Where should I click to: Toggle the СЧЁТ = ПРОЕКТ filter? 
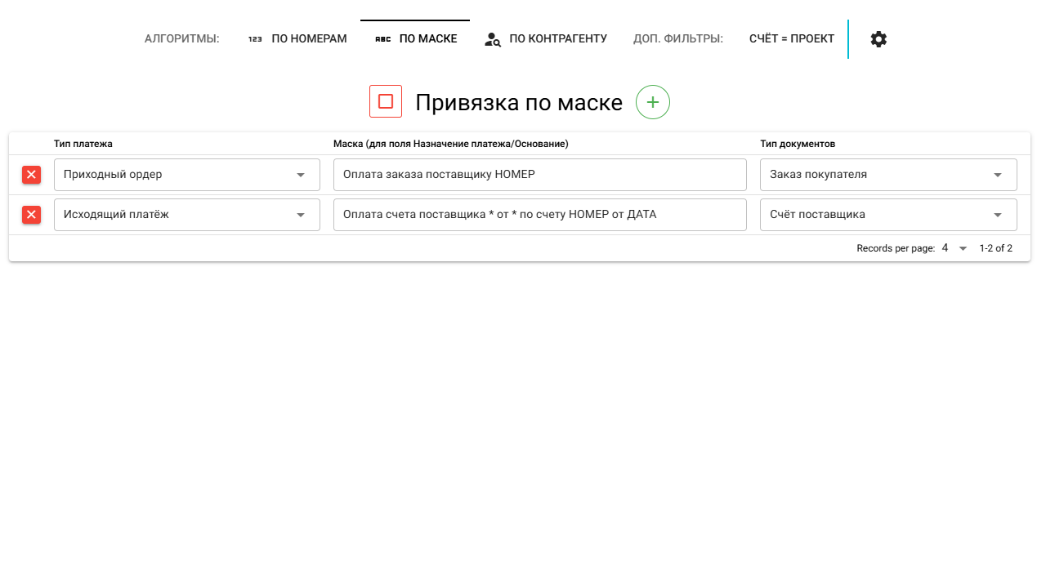(791, 38)
